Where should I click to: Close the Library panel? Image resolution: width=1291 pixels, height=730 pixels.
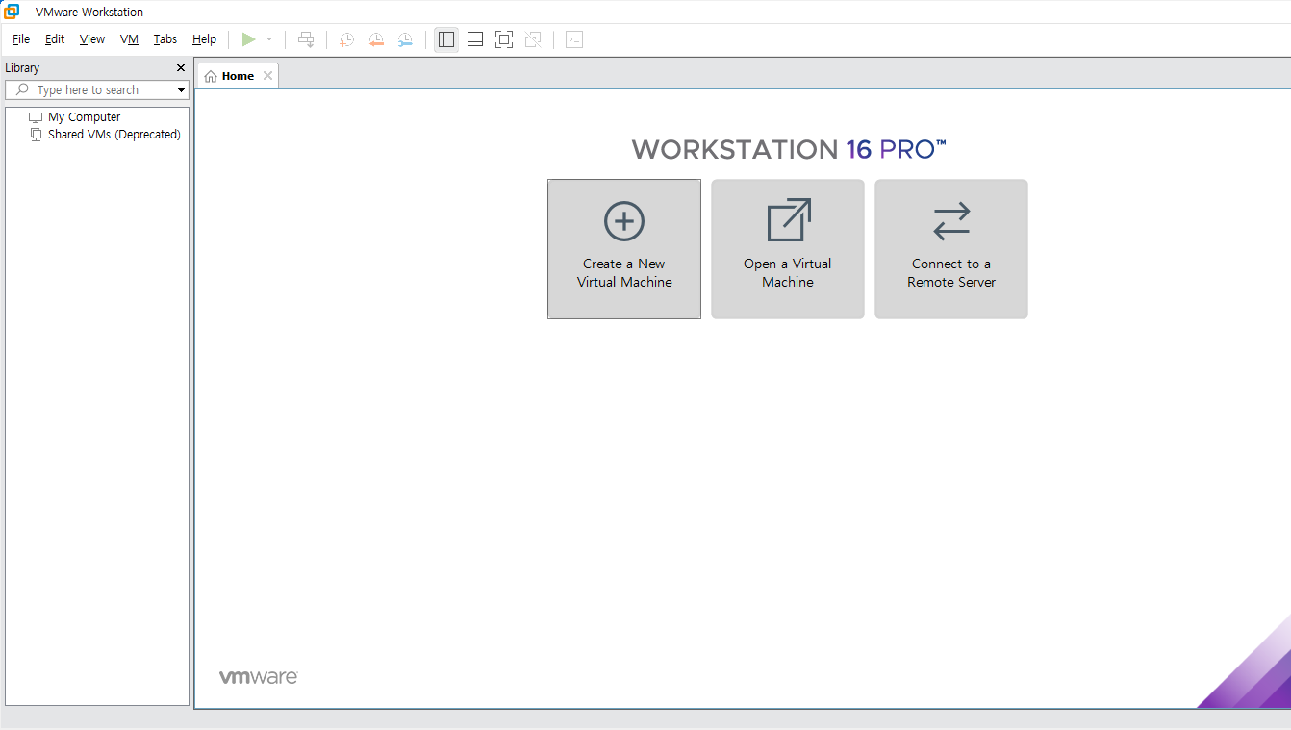[181, 68]
